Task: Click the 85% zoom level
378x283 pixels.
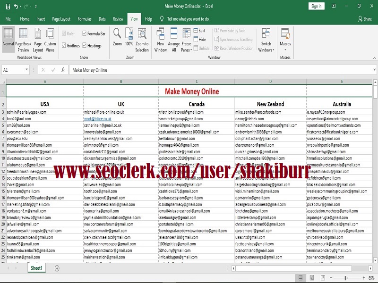Action: pos(371,278)
